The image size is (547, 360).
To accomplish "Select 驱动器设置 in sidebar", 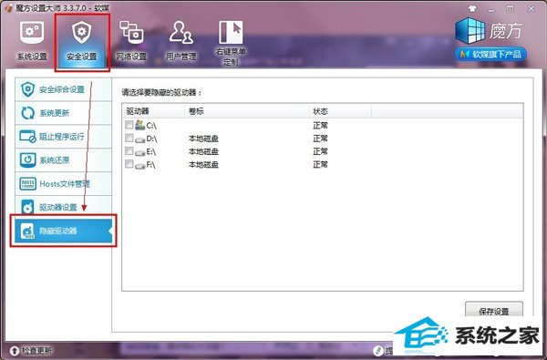I will tap(63, 207).
